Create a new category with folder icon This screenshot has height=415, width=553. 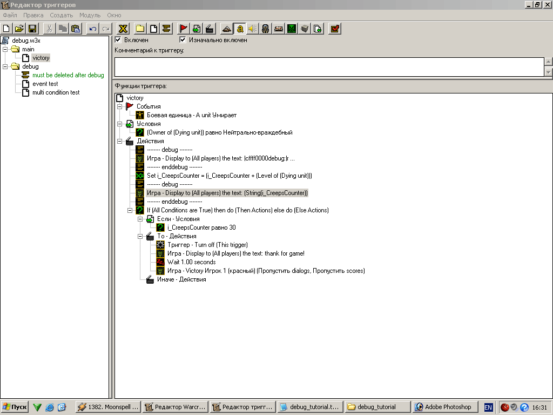click(x=140, y=29)
